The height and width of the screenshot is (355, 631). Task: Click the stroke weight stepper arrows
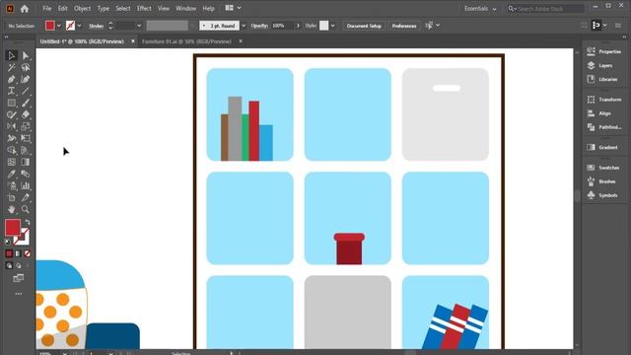pos(110,26)
